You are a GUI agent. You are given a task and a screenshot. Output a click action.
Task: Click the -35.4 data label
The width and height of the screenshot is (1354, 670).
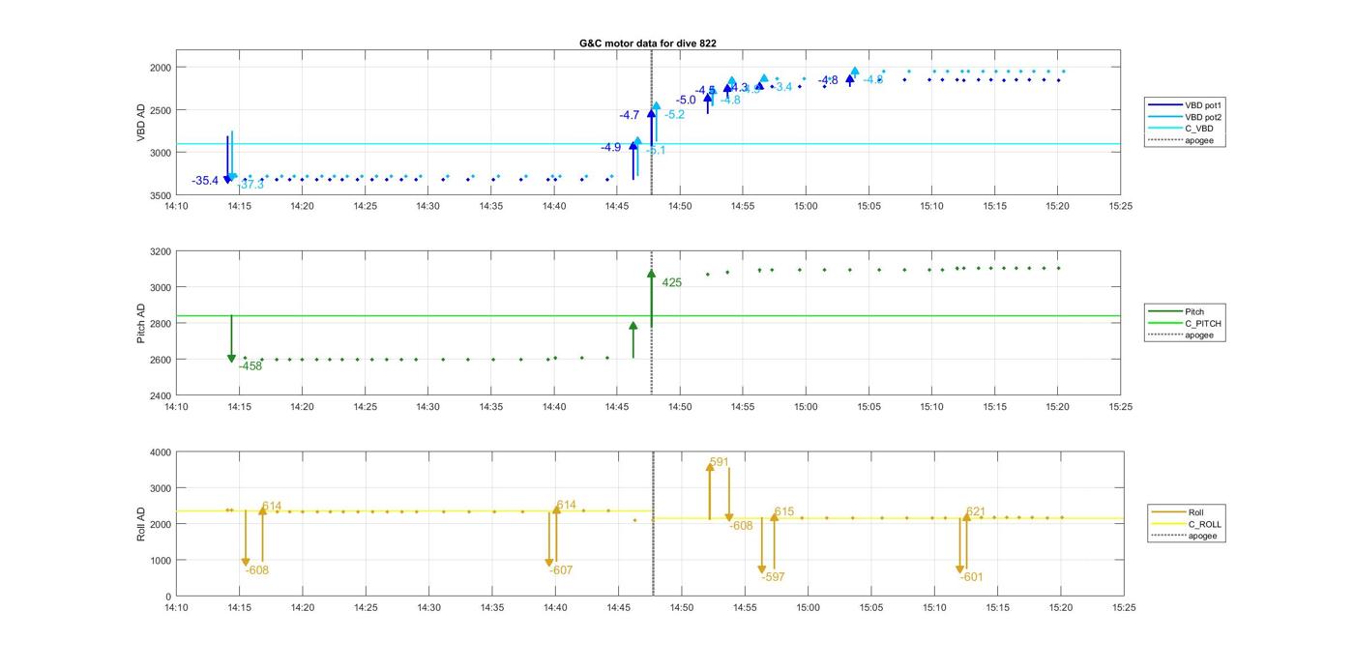click(205, 181)
